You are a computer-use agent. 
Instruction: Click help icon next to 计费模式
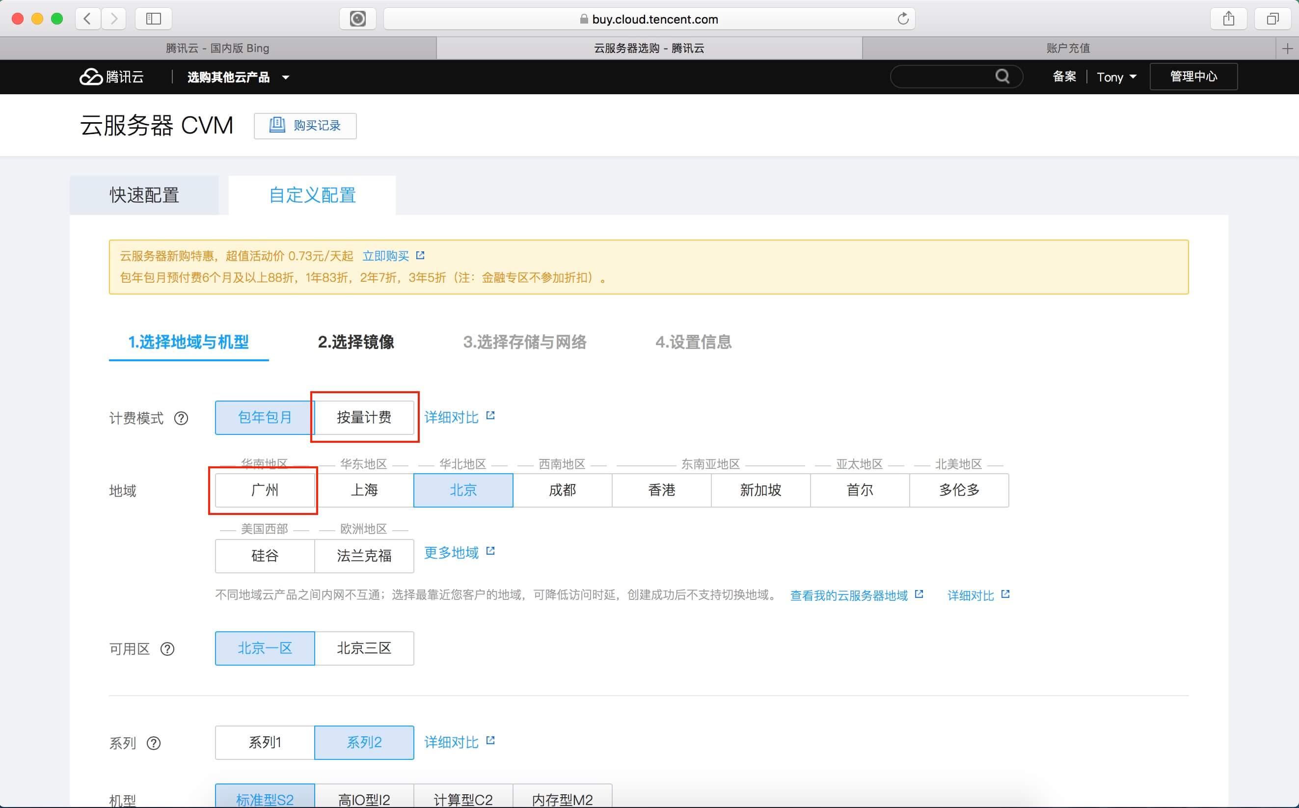click(x=181, y=418)
